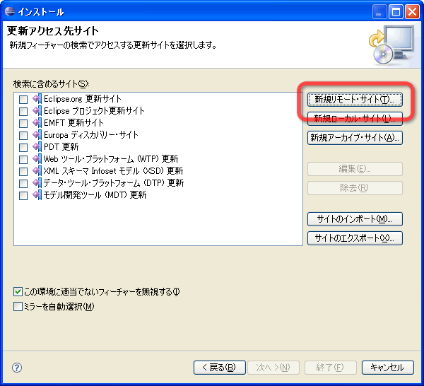Tick the Web ツール・プラットフォーム (WTP) 更新 checkbox
424x386 pixels.
[23, 159]
